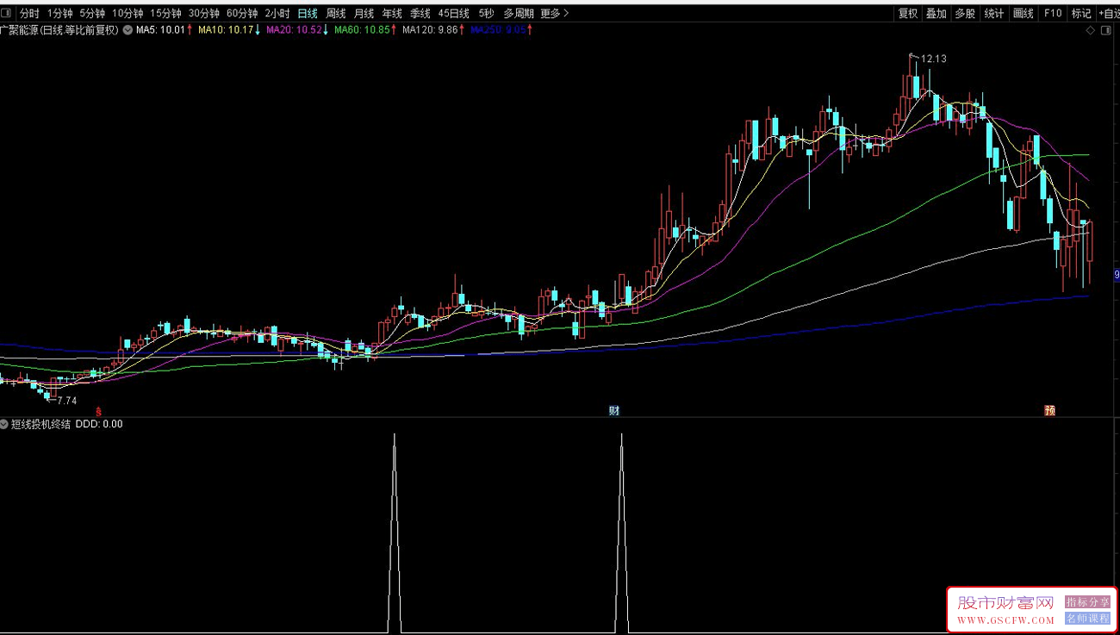Click the blue price tag on right axis
1120x635 pixels.
(x=1117, y=276)
